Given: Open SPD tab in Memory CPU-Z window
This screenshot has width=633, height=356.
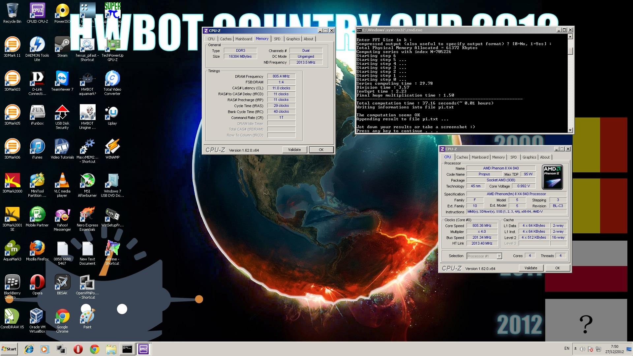Looking at the screenshot, I should click(x=277, y=39).
